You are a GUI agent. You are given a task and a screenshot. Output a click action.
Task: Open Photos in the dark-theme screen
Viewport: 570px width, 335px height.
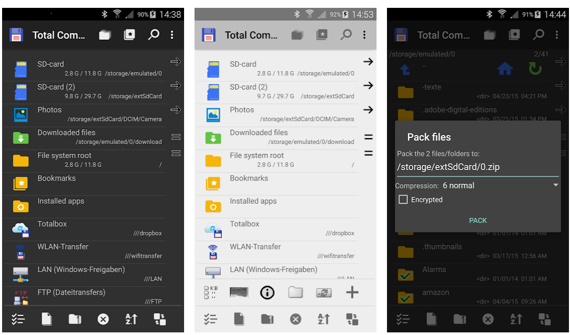84,115
